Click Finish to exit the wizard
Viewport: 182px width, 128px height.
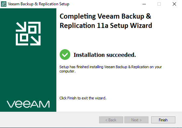tap(163, 120)
